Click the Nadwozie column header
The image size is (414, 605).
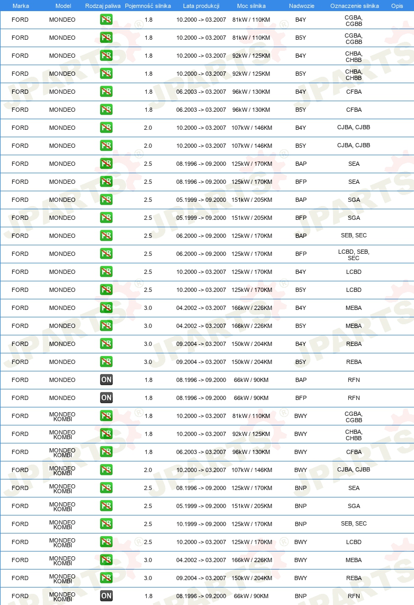point(301,6)
